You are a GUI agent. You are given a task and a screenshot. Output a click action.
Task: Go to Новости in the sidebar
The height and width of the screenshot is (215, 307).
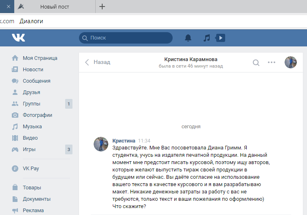tap(33, 69)
